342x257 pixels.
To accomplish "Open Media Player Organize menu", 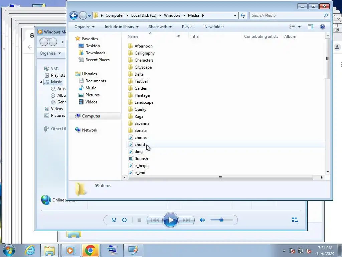I will point(50,53).
